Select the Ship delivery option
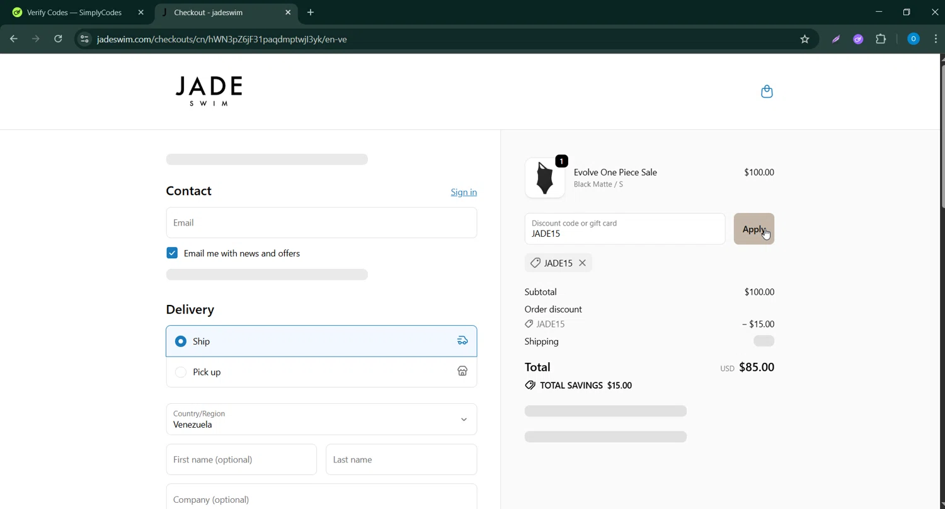 tap(321, 341)
